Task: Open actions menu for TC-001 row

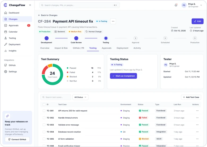Action: (197, 111)
